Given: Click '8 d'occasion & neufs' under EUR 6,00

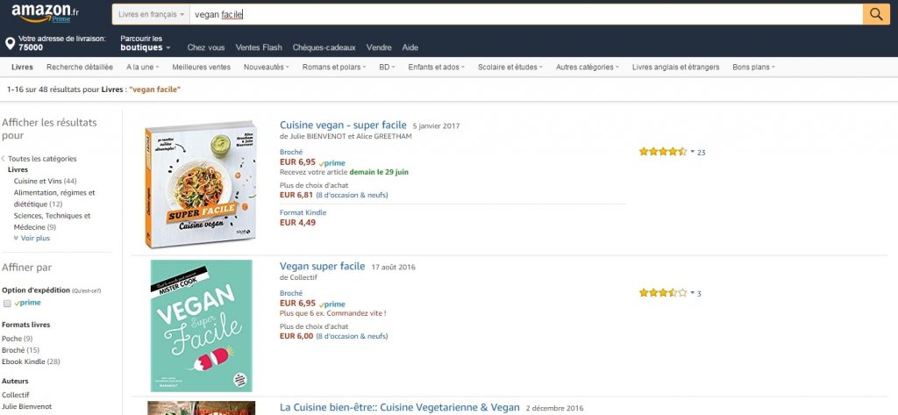Looking at the screenshot, I should pyautogui.click(x=352, y=336).
